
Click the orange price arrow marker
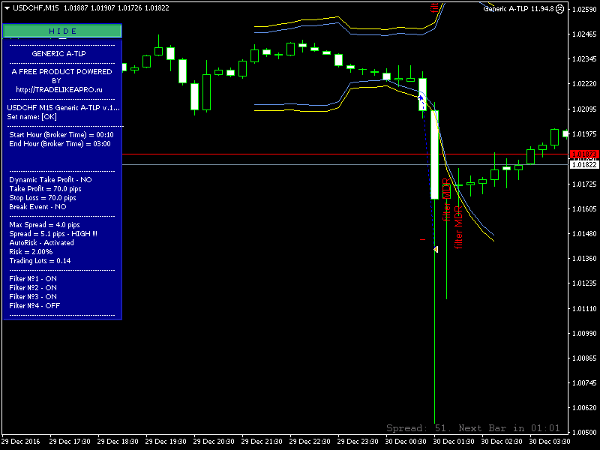tap(436, 249)
